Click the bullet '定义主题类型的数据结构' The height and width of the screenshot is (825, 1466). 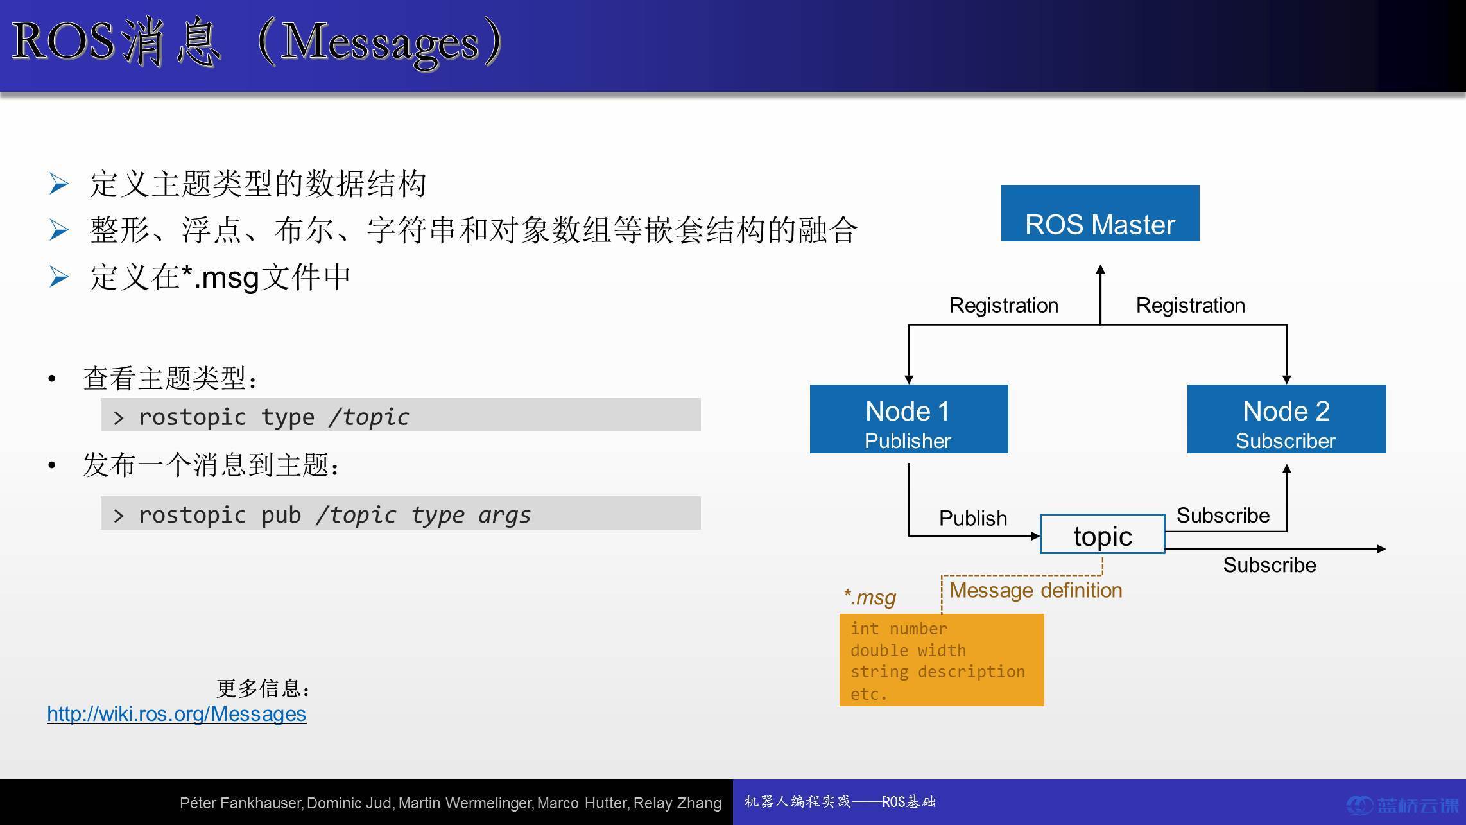(x=258, y=184)
